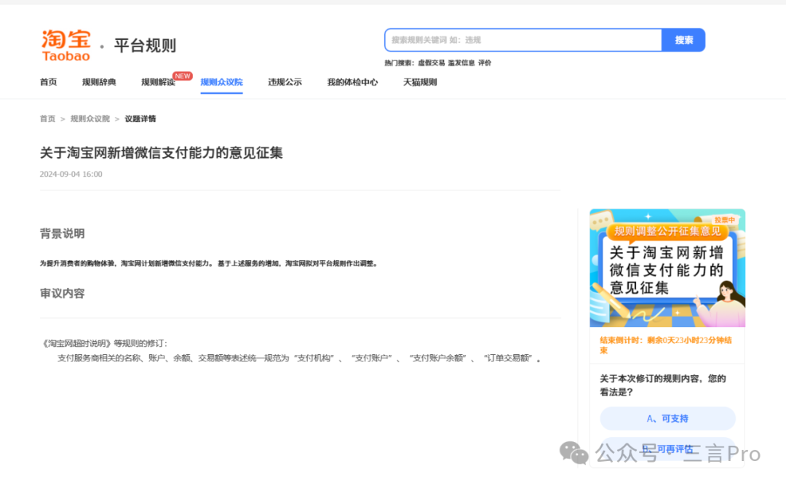The width and height of the screenshot is (786, 485).
Task: Click the 投票中 status badge
Action: [x=724, y=220]
